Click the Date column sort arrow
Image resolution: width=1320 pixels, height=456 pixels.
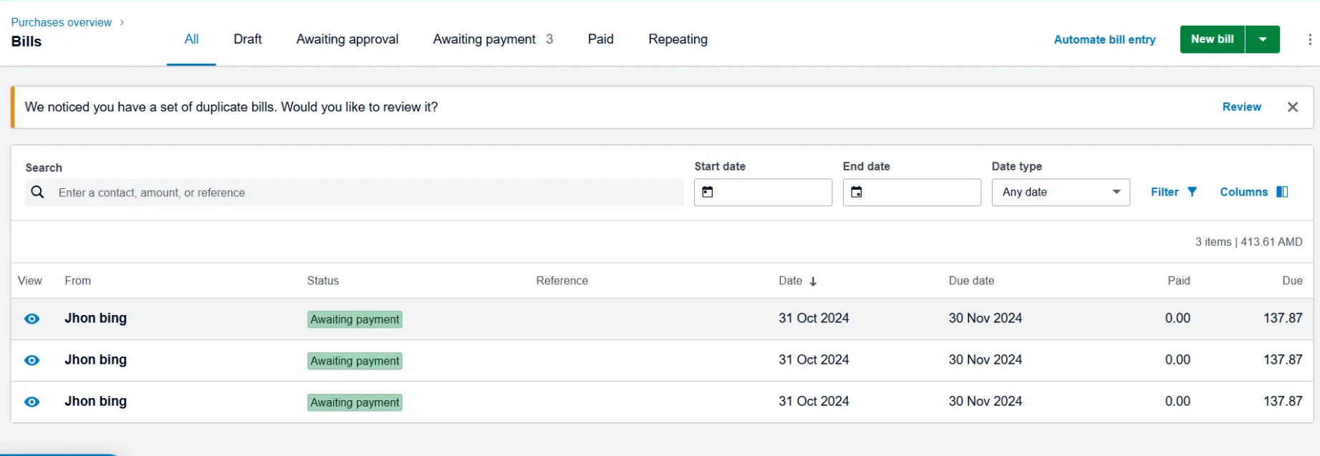point(813,281)
